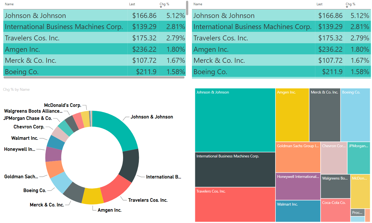Select the small Proc... treemap tile
The height and width of the screenshot is (223, 372).
coord(358,212)
